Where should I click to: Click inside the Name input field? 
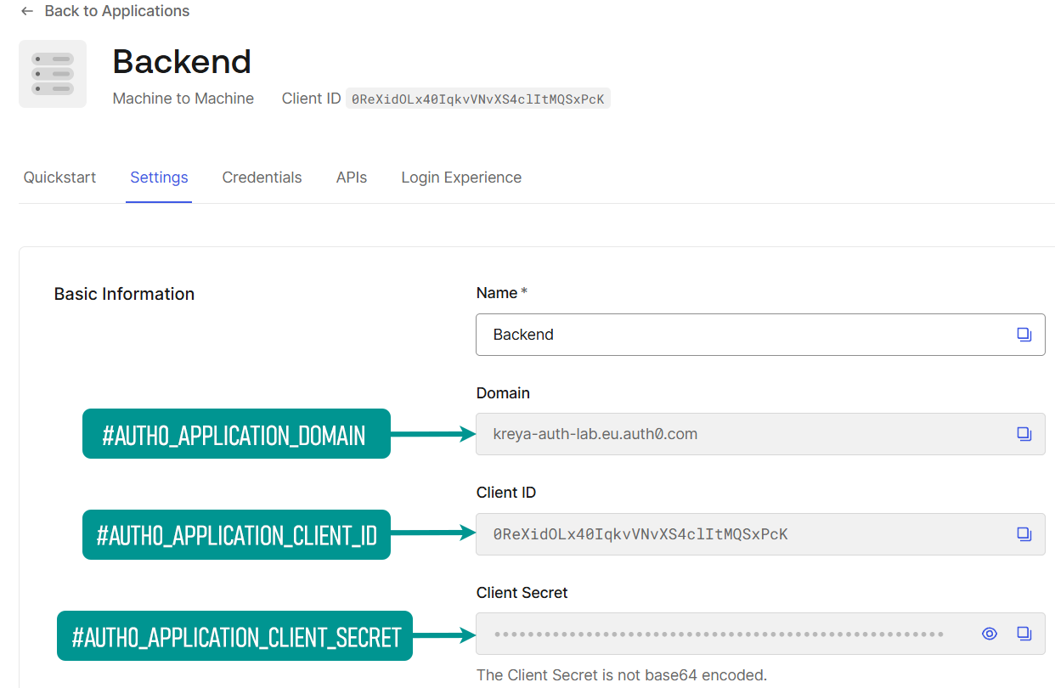click(x=731, y=335)
